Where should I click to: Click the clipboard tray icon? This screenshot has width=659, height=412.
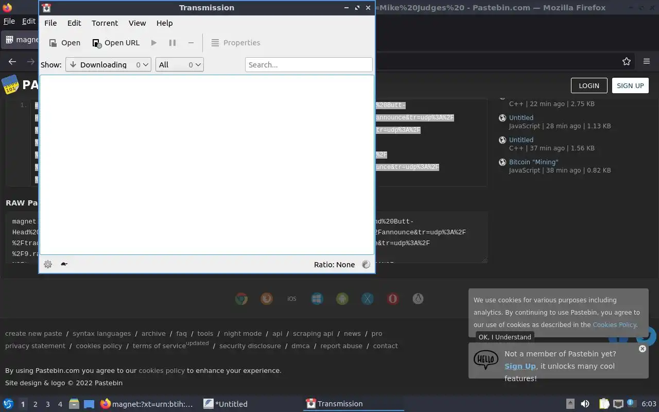604,404
